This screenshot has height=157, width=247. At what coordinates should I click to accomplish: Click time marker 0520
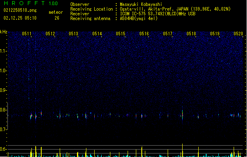[x=238, y=34]
